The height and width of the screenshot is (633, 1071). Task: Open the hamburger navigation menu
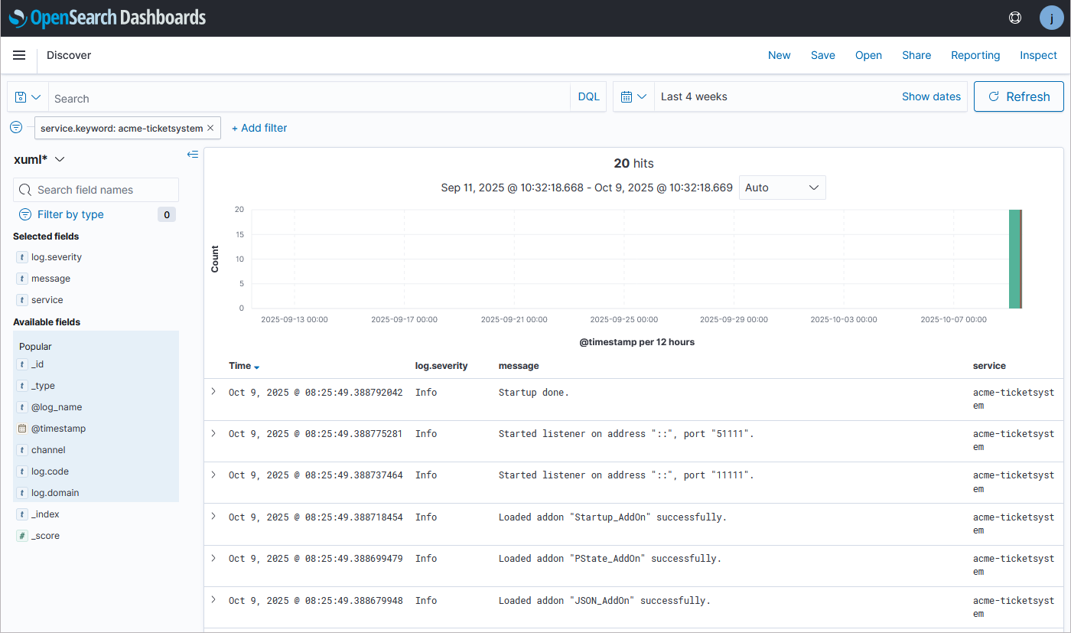[19, 55]
